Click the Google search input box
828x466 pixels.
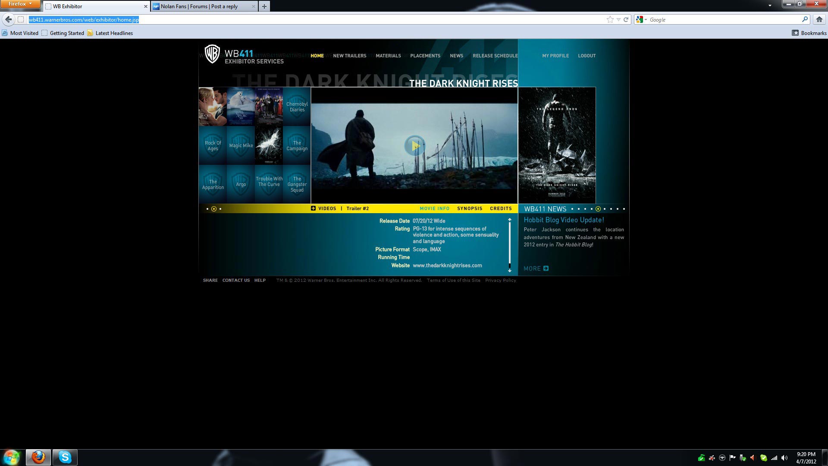pyautogui.click(x=724, y=19)
